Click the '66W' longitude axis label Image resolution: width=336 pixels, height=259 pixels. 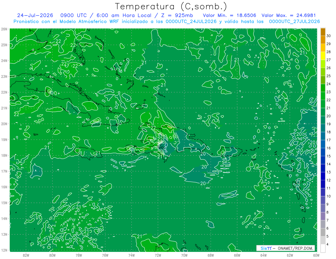click(x=237, y=255)
